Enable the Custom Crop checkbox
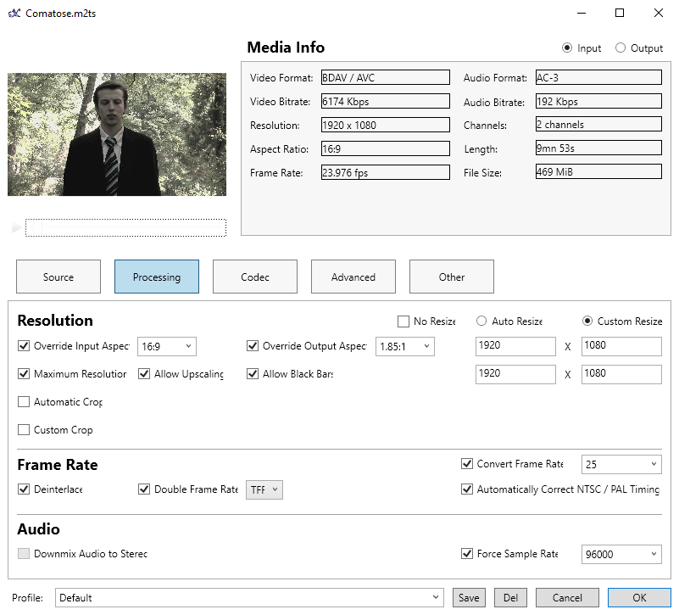Screen dimensions: 679x615 pyautogui.click(x=24, y=430)
